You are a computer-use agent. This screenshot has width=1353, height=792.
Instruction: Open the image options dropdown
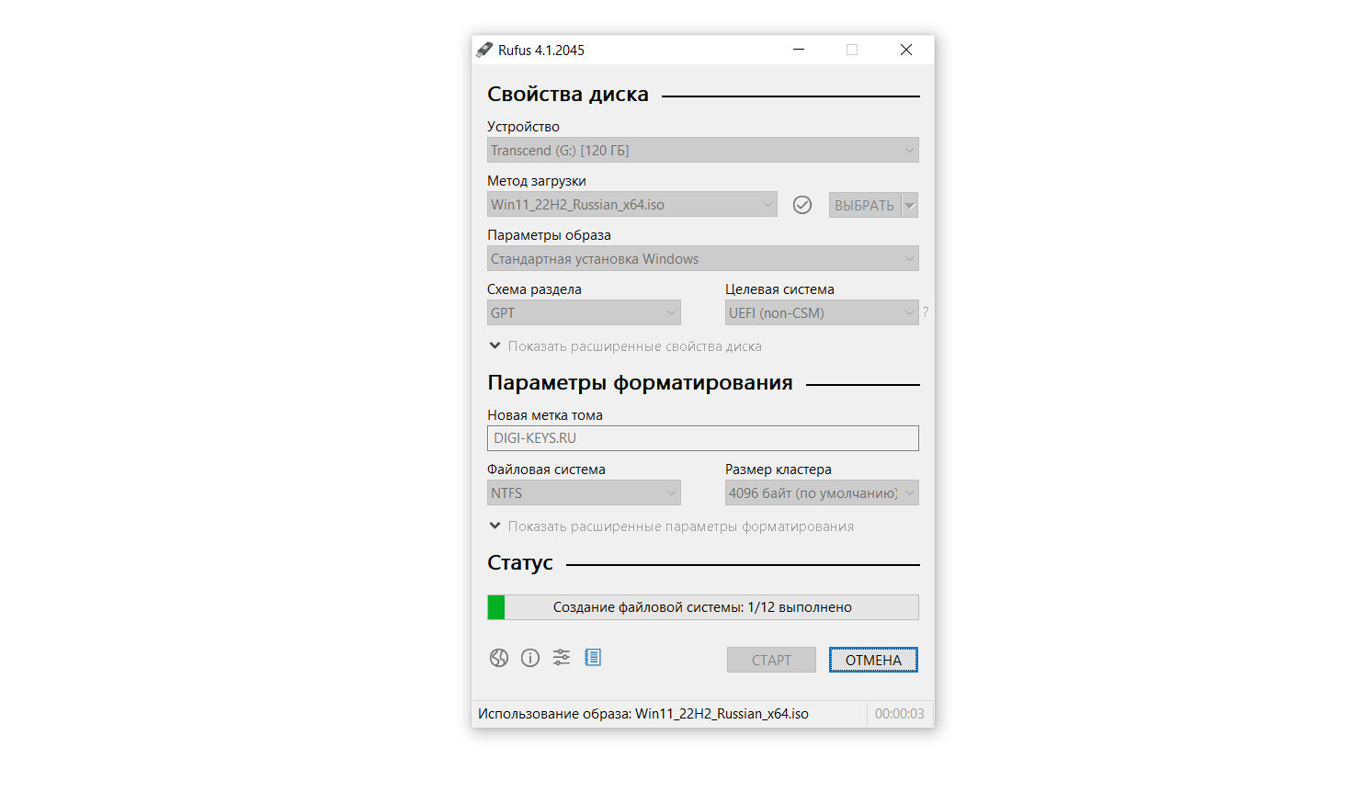tap(702, 259)
